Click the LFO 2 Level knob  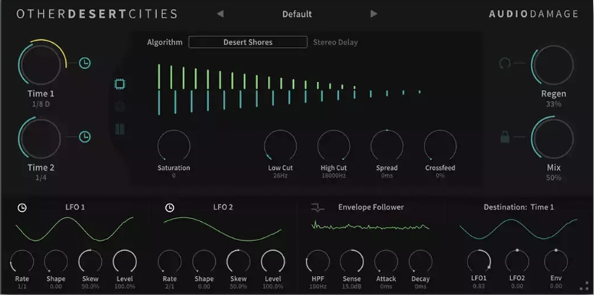(273, 261)
